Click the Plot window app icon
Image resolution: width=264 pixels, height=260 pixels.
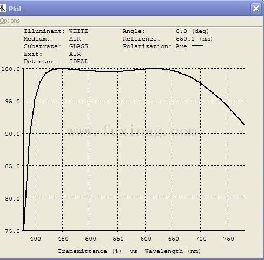(x=3, y=9)
